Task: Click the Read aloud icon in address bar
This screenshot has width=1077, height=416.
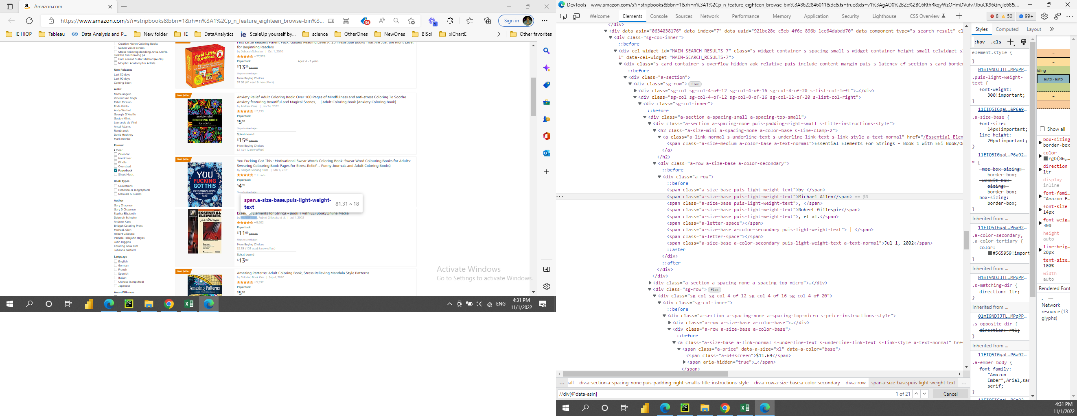Action: tap(382, 20)
